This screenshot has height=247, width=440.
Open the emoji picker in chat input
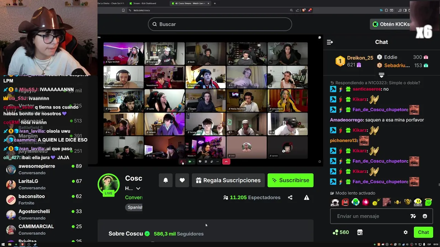425,216
